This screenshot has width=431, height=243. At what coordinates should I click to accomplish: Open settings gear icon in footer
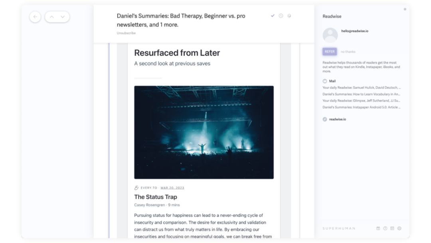[x=399, y=228]
